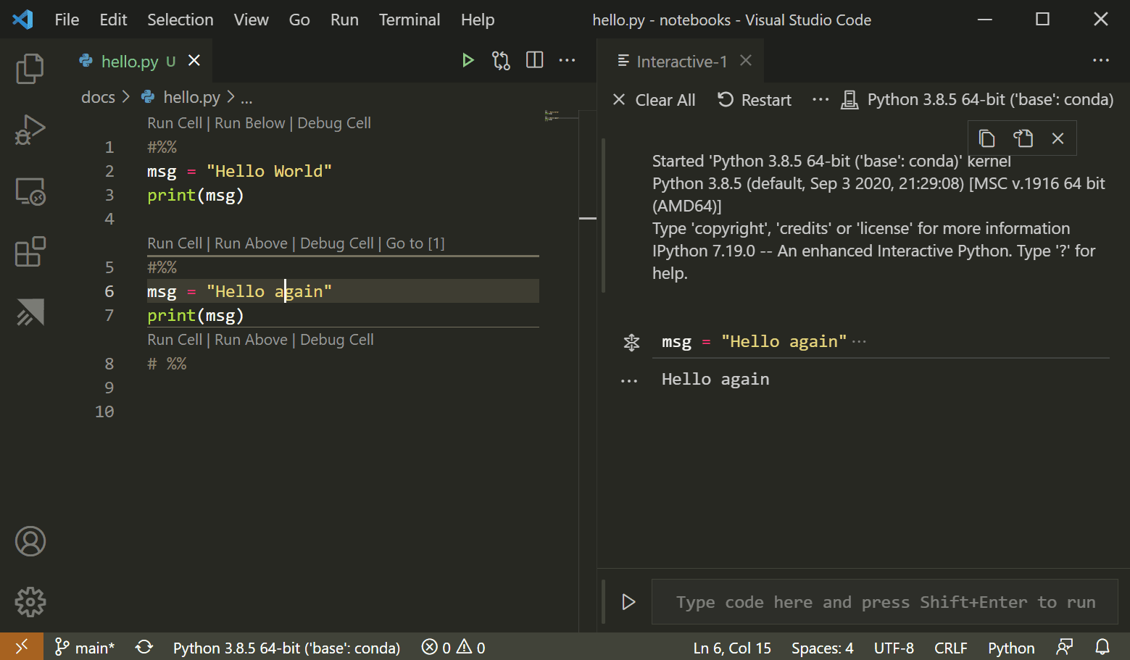Open the Accounts icon in the activity bar
Screen dimensions: 1130x660
(x=30, y=541)
